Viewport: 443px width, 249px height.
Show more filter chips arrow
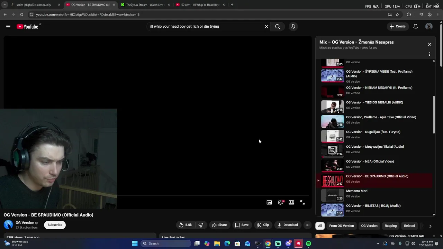[x=430, y=226]
